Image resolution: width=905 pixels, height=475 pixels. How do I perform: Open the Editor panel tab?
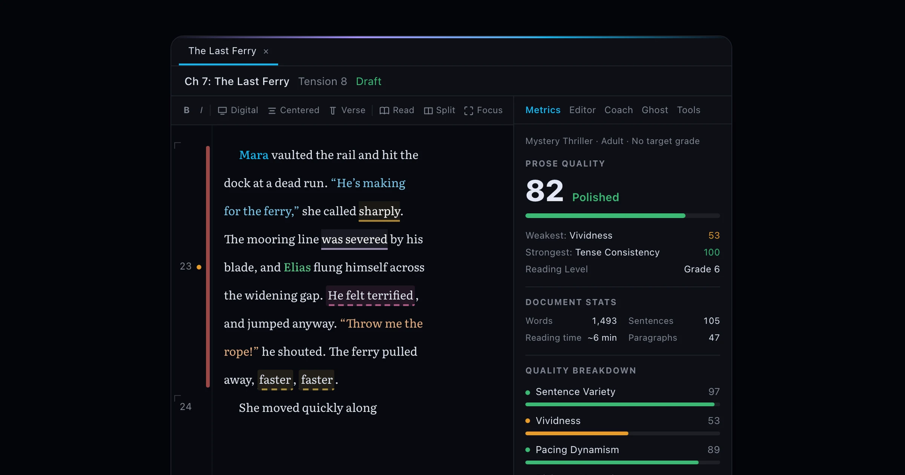click(582, 110)
